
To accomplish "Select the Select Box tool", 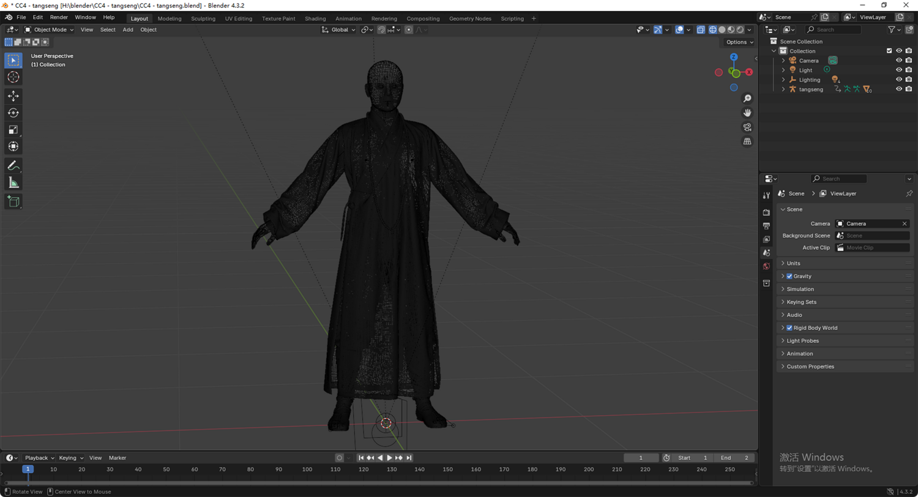I will (x=13, y=60).
